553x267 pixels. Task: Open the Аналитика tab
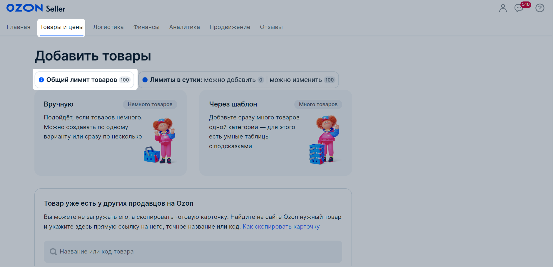pyautogui.click(x=185, y=27)
